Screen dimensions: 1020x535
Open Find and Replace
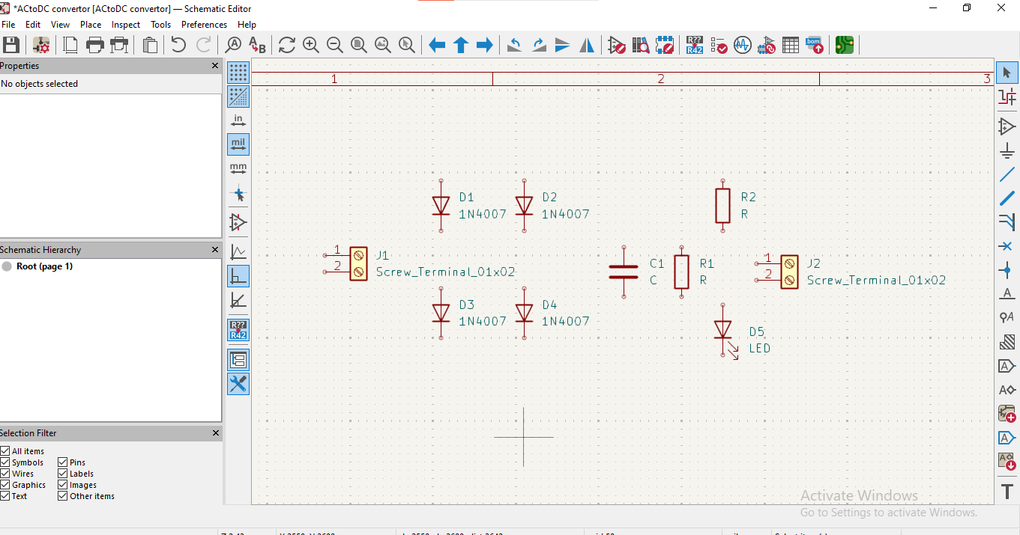coord(257,45)
